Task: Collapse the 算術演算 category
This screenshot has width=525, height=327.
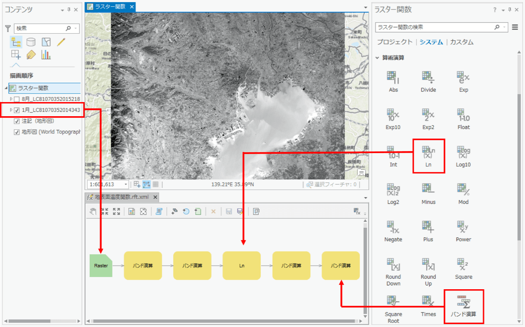Action: tap(377, 58)
